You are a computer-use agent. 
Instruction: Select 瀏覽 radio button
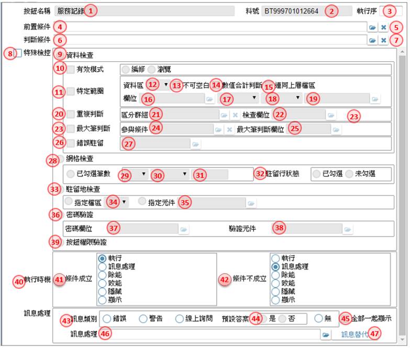point(151,70)
